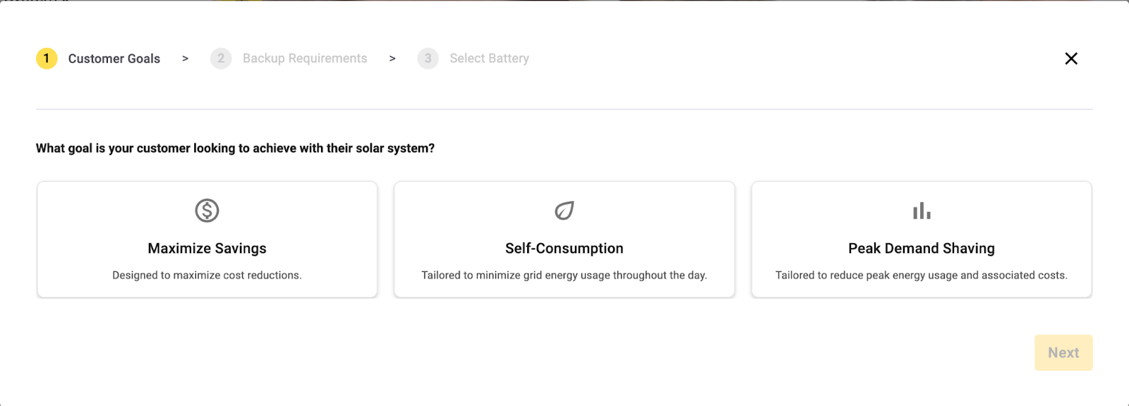This screenshot has width=1129, height=406.
Task: Click the Next button
Action: coord(1063,352)
